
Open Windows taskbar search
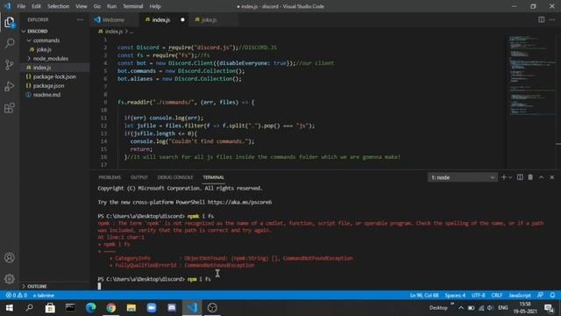pos(30,308)
